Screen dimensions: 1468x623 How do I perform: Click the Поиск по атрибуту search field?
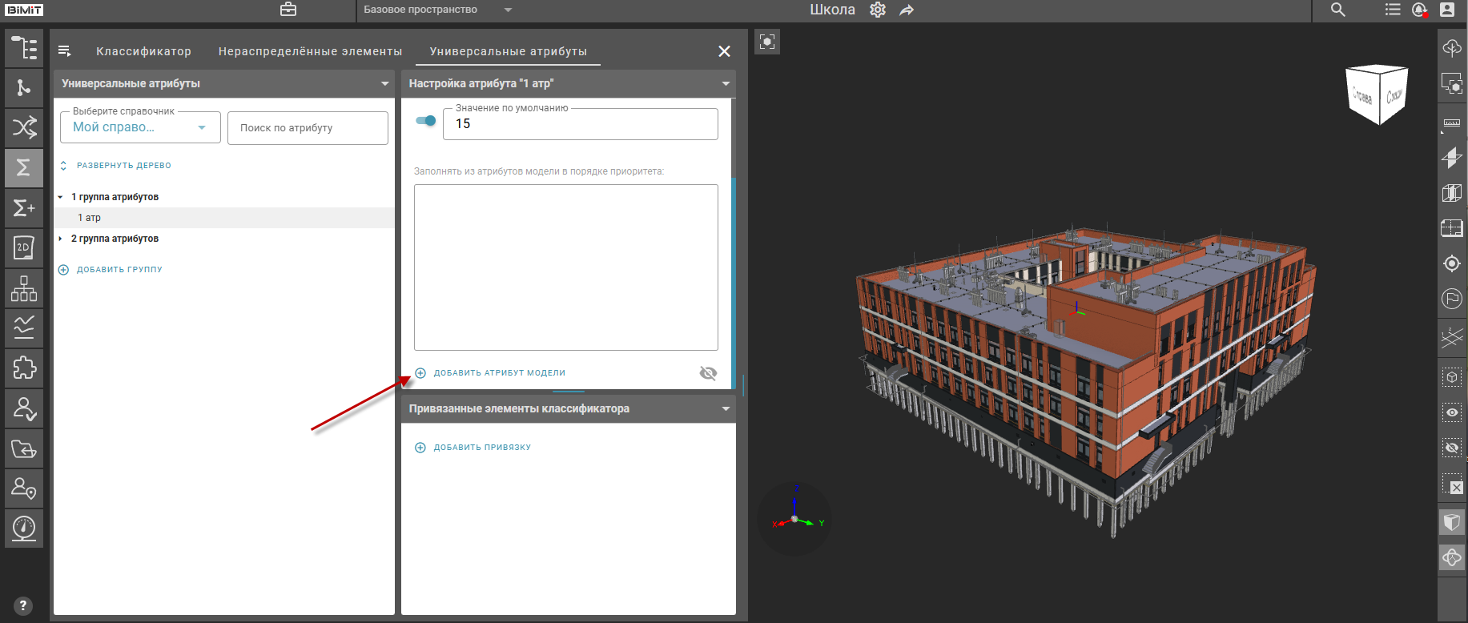click(x=308, y=128)
